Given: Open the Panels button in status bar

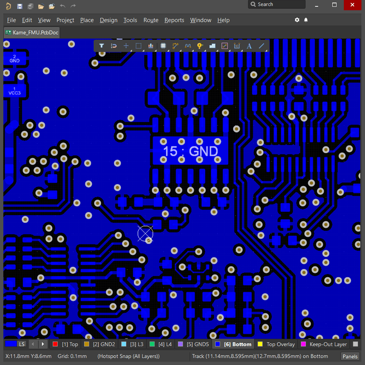Looking at the screenshot, I should [x=350, y=356].
